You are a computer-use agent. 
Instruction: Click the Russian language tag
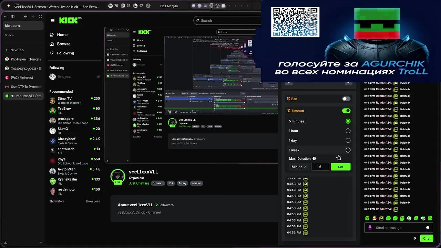[x=158, y=183]
